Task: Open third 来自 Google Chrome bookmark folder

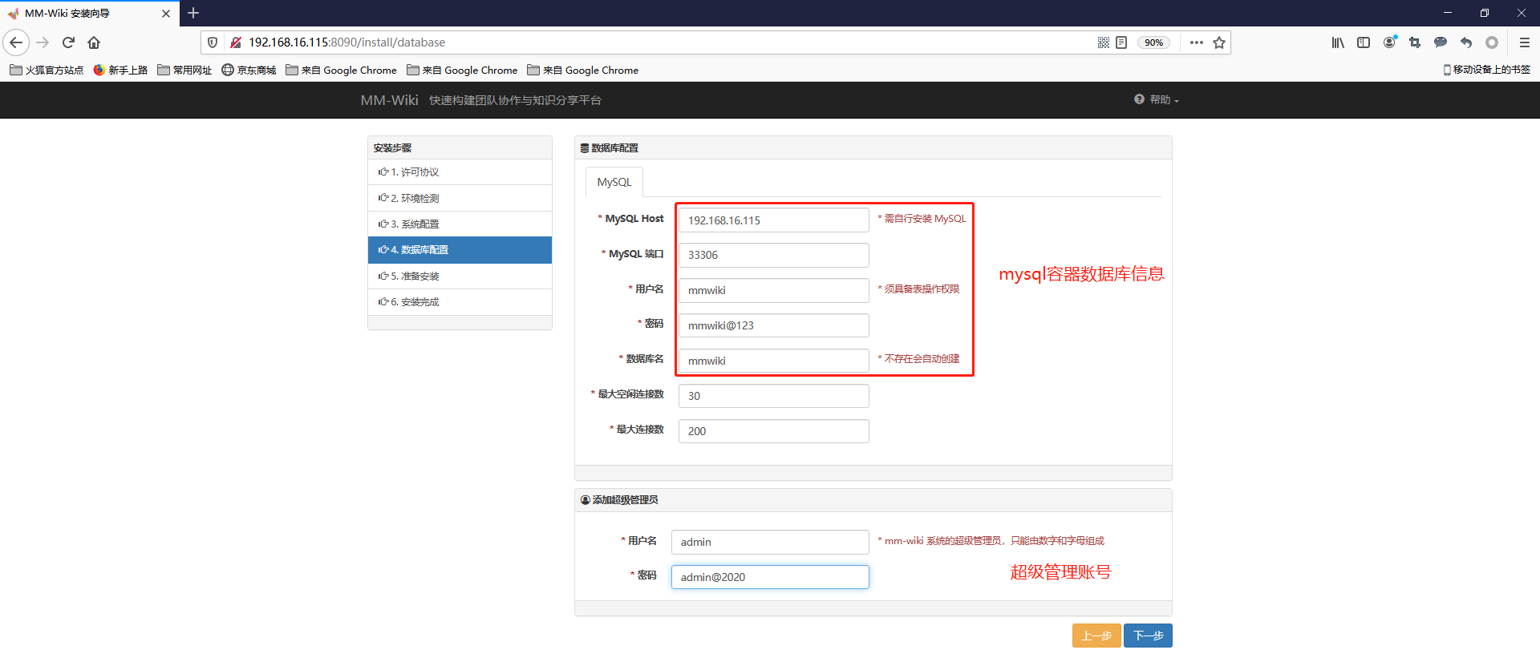Action: 583,70
